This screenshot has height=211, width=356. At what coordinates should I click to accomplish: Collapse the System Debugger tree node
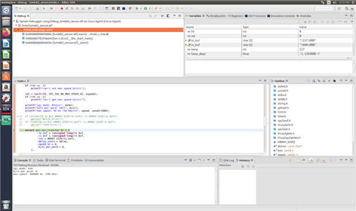14,21
